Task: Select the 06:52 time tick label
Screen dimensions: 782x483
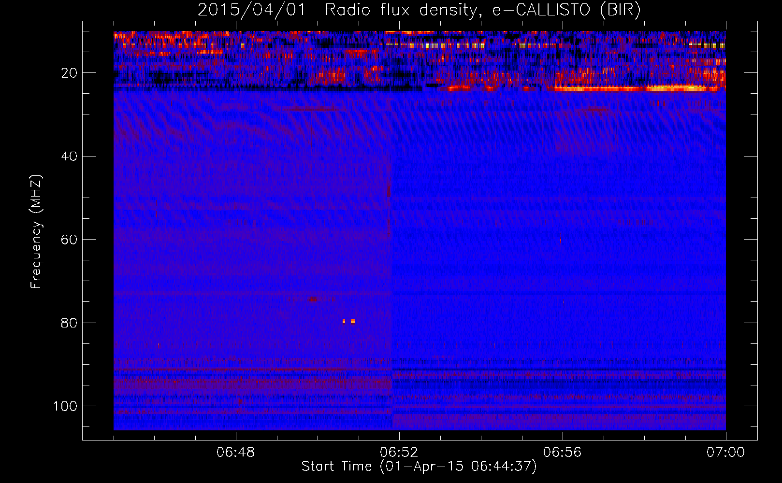Action: pyautogui.click(x=399, y=453)
